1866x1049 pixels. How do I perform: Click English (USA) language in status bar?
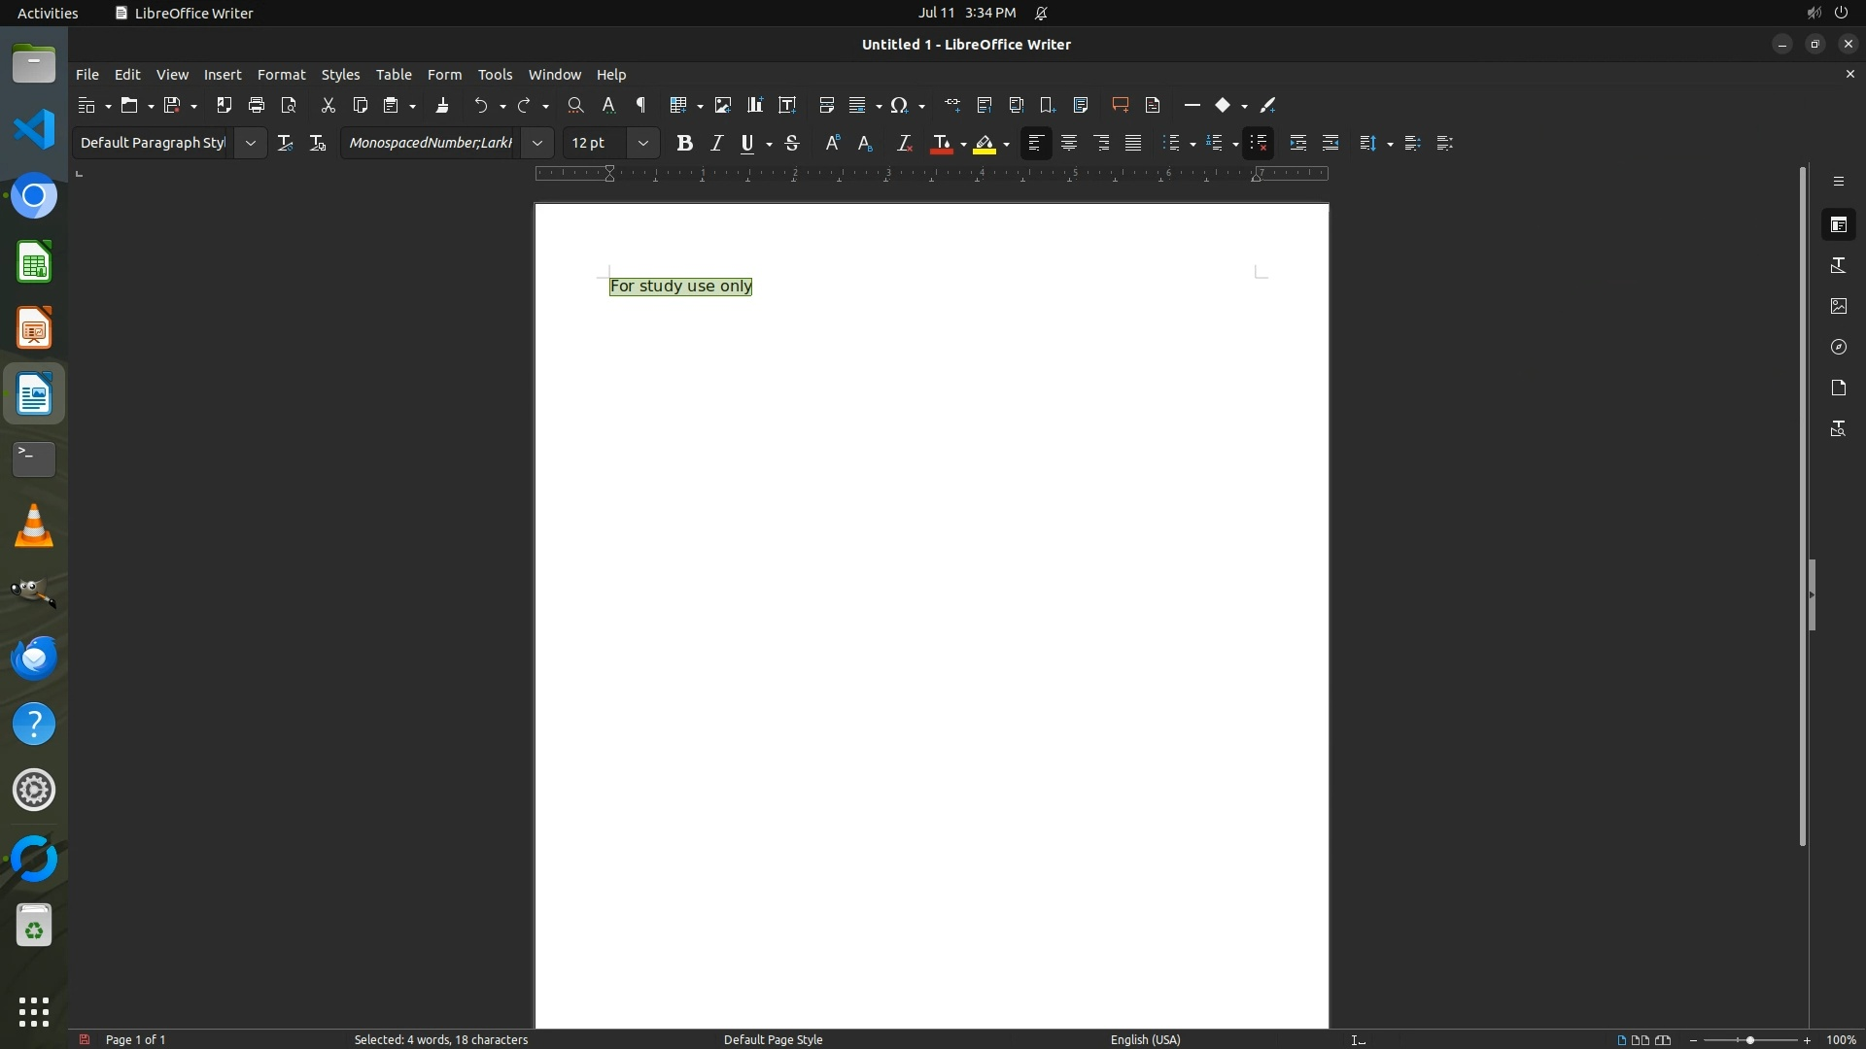[1145, 1039]
